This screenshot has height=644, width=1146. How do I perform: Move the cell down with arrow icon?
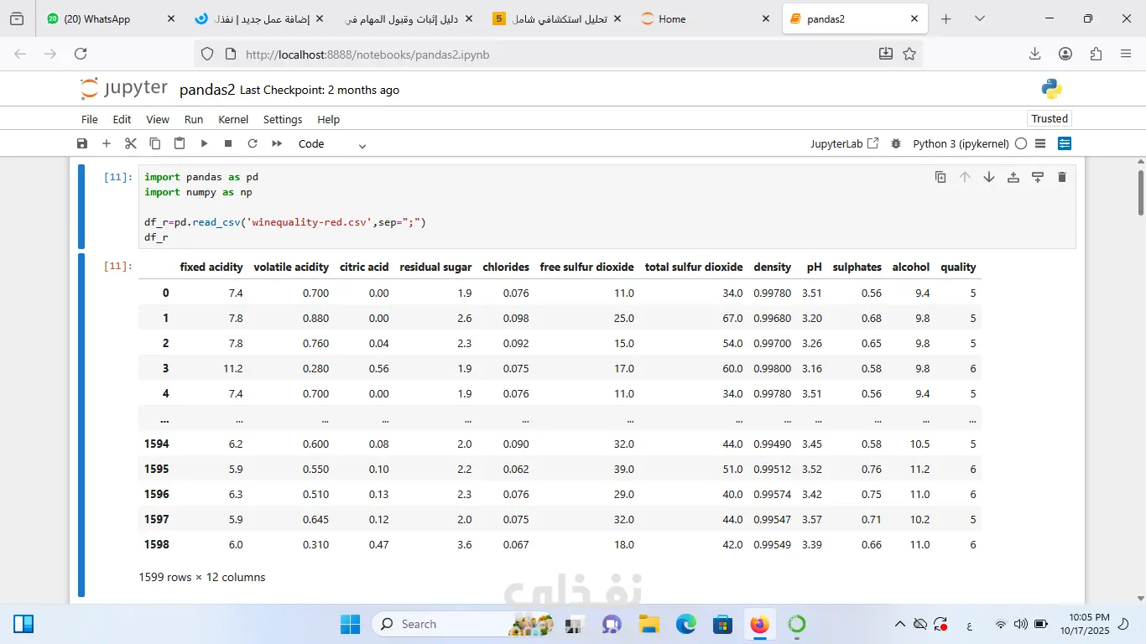coord(989,177)
